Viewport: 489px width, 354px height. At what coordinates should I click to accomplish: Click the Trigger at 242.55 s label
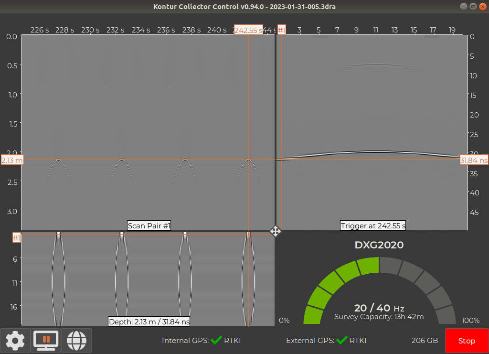click(373, 225)
